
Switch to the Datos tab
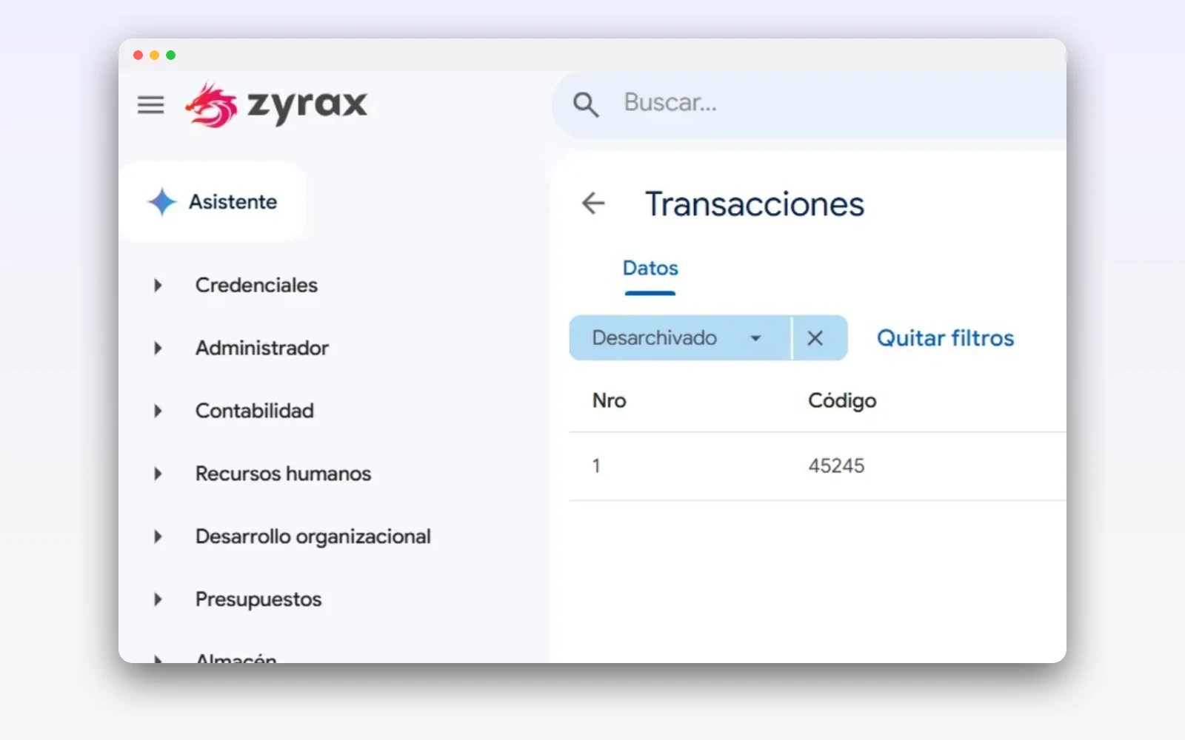pyautogui.click(x=650, y=268)
